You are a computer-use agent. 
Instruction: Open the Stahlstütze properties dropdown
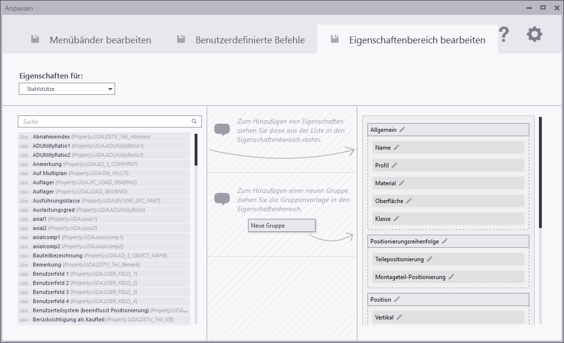point(67,89)
